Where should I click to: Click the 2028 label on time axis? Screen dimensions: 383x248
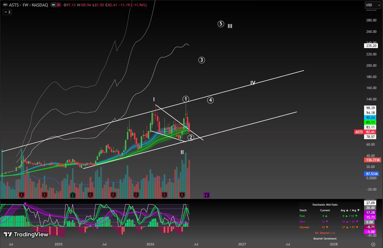click(334, 244)
